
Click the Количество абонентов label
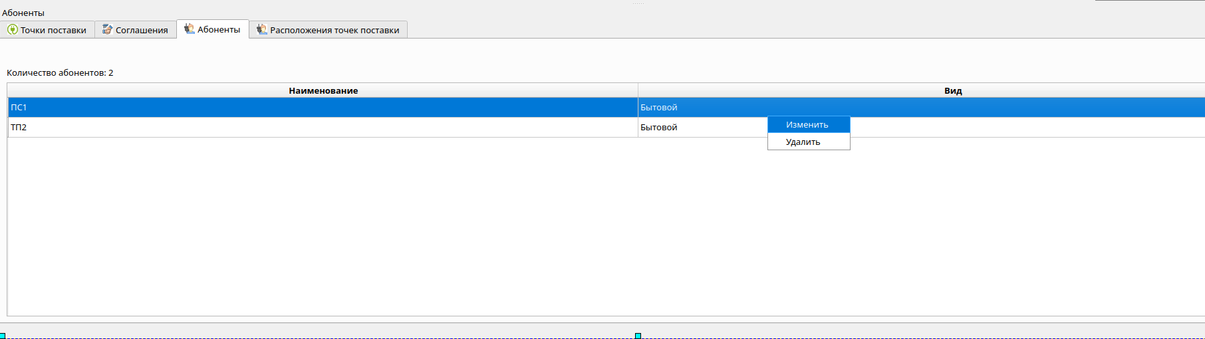tap(60, 73)
